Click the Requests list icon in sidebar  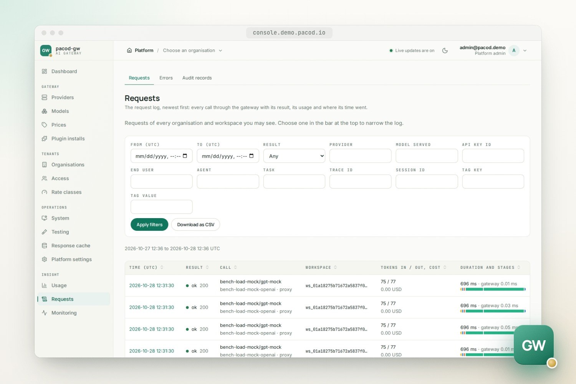[x=45, y=299]
